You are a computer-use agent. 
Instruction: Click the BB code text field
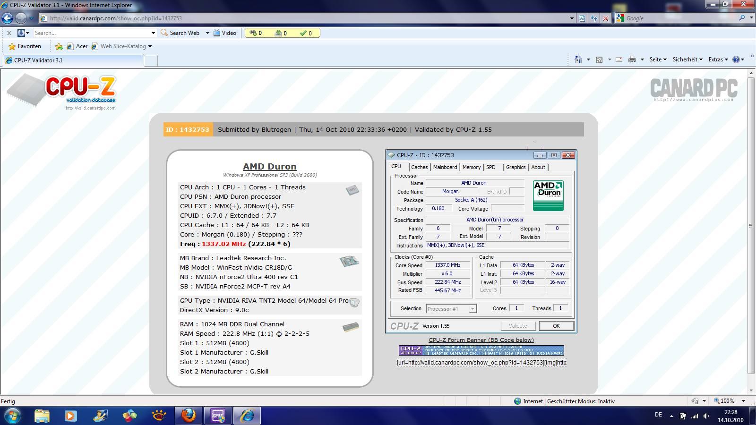(481, 362)
